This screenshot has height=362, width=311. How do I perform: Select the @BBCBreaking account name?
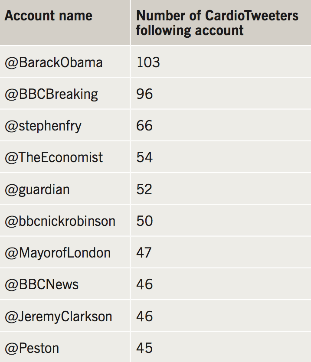(51, 94)
